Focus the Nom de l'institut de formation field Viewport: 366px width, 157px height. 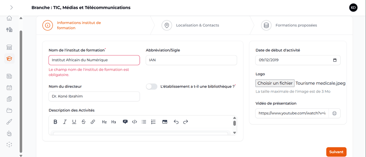pos(94,60)
